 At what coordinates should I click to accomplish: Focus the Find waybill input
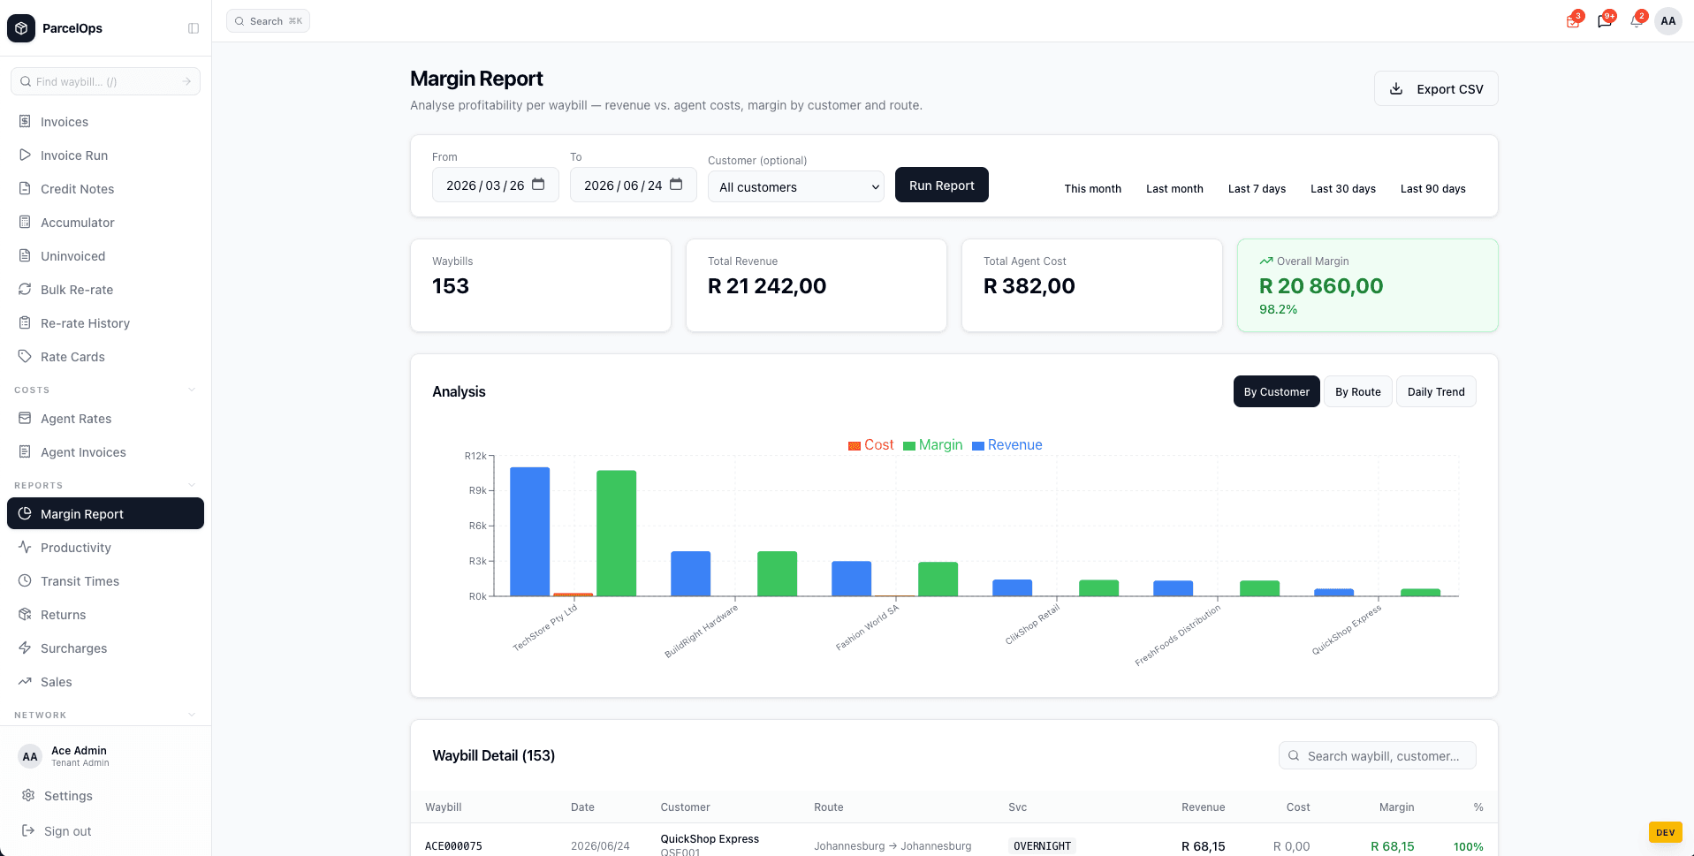105,81
